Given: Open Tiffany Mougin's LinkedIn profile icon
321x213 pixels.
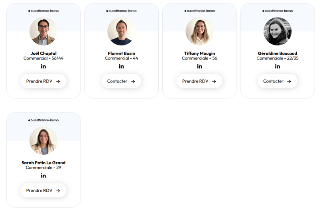Looking at the screenshot, I should tap(199, 66).
